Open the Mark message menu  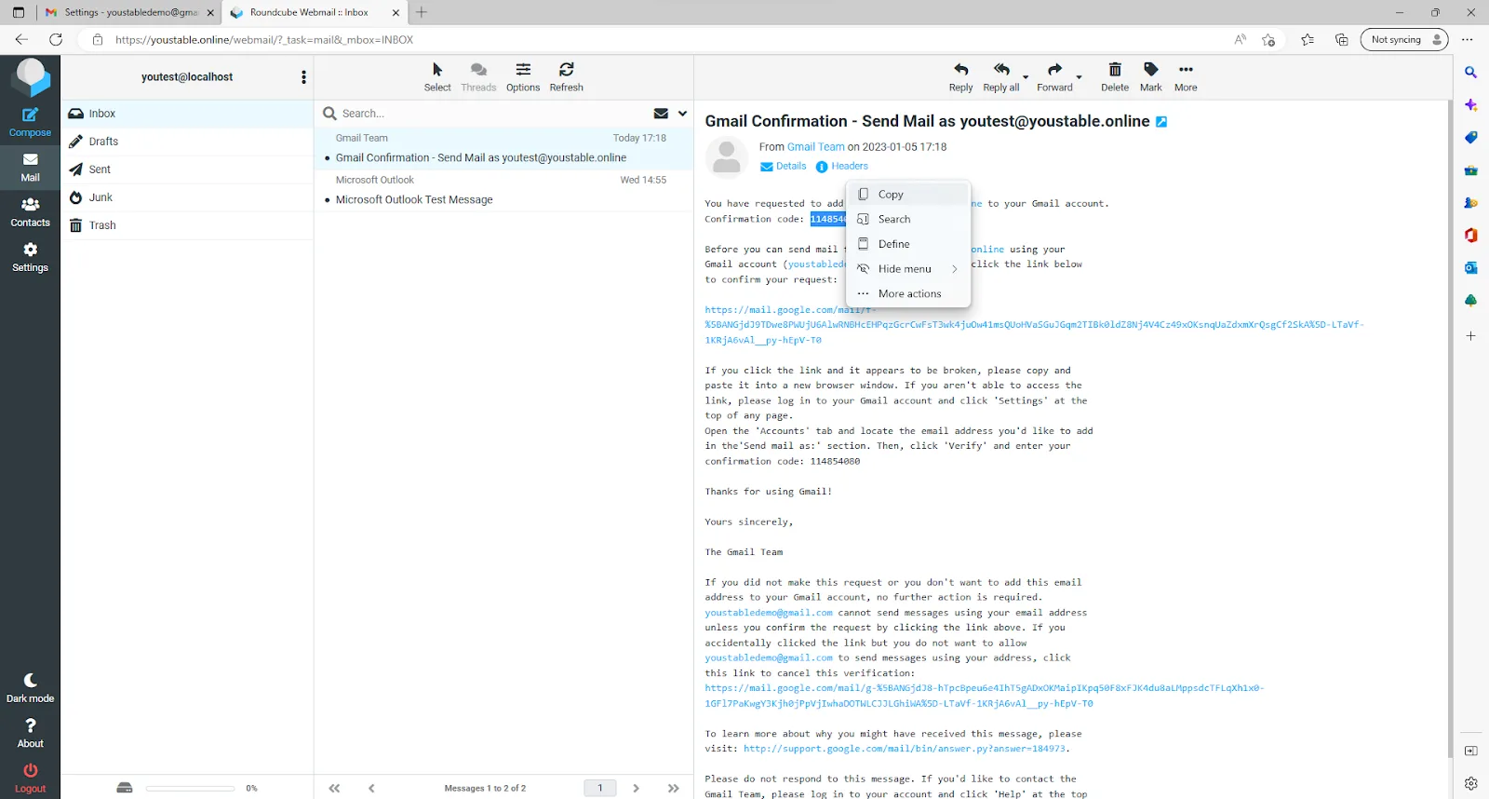pos(1151,77)
